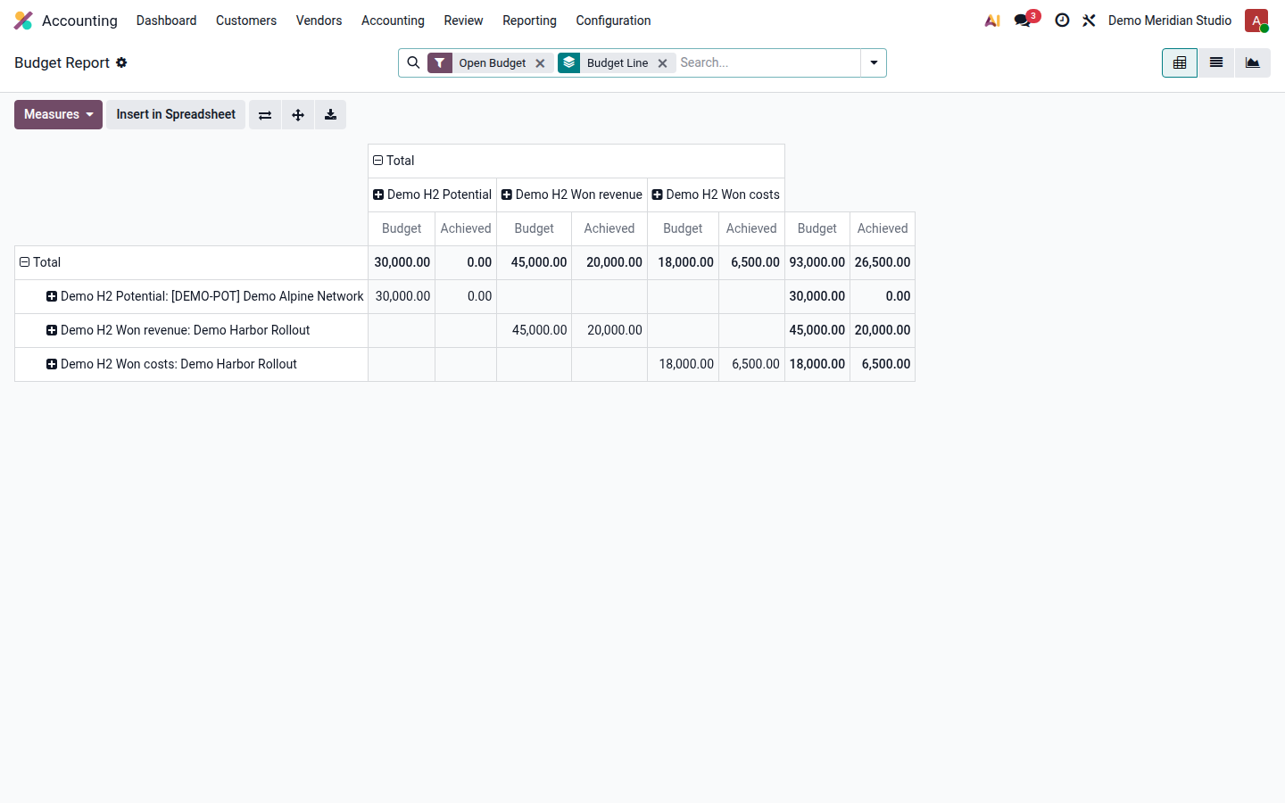Click the 26,500.00 total achieved cell
This screenshot has width=1285, height=803.
tap(883, 262)
